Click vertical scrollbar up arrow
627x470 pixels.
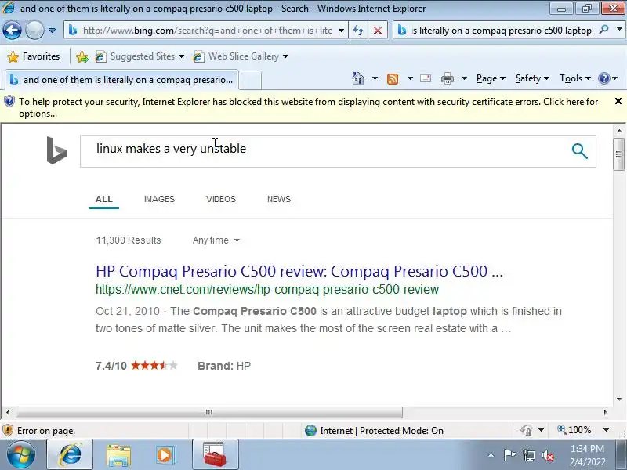pyautogui.click(x=619, y=131)
